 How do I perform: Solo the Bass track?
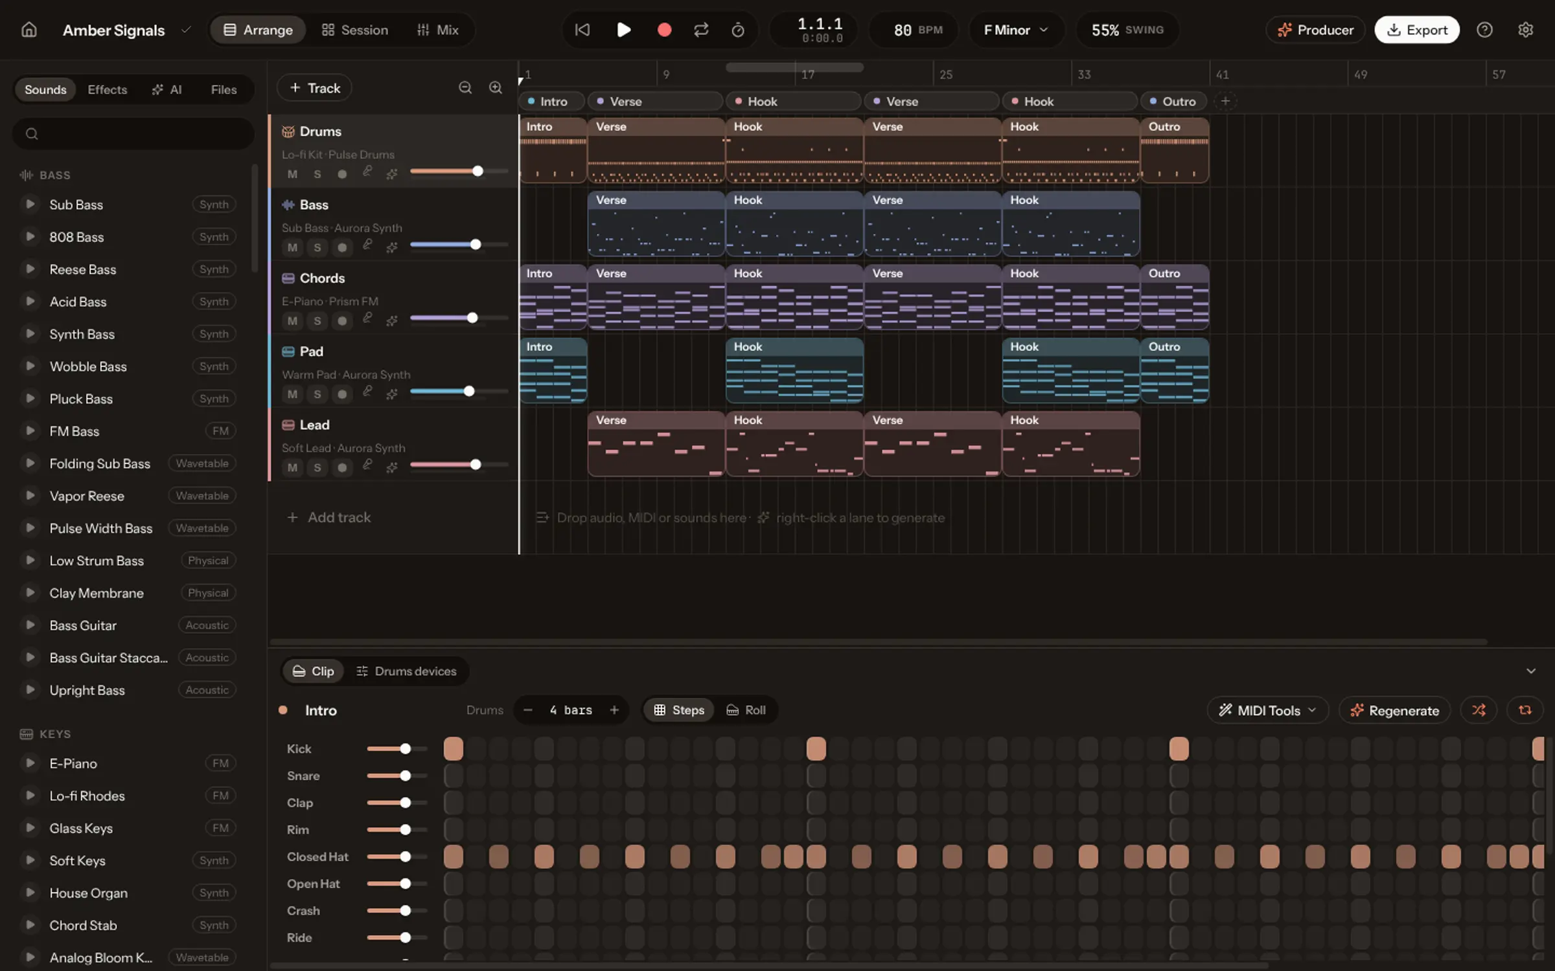click(x=317, y=247)
